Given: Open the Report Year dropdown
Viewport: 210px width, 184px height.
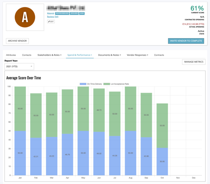Looking at the screenshot, I should [19, 66].
